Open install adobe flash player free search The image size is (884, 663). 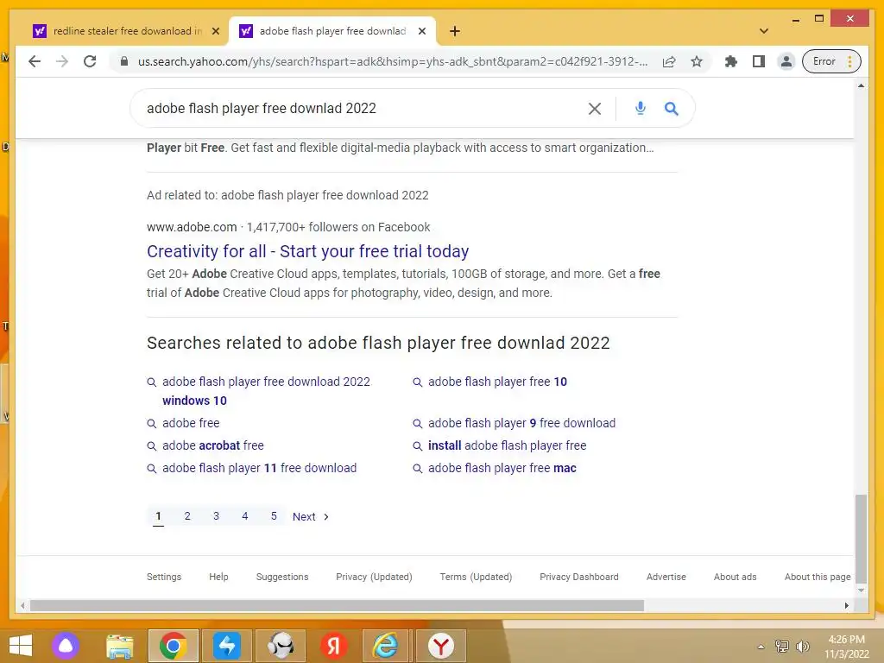507,445
